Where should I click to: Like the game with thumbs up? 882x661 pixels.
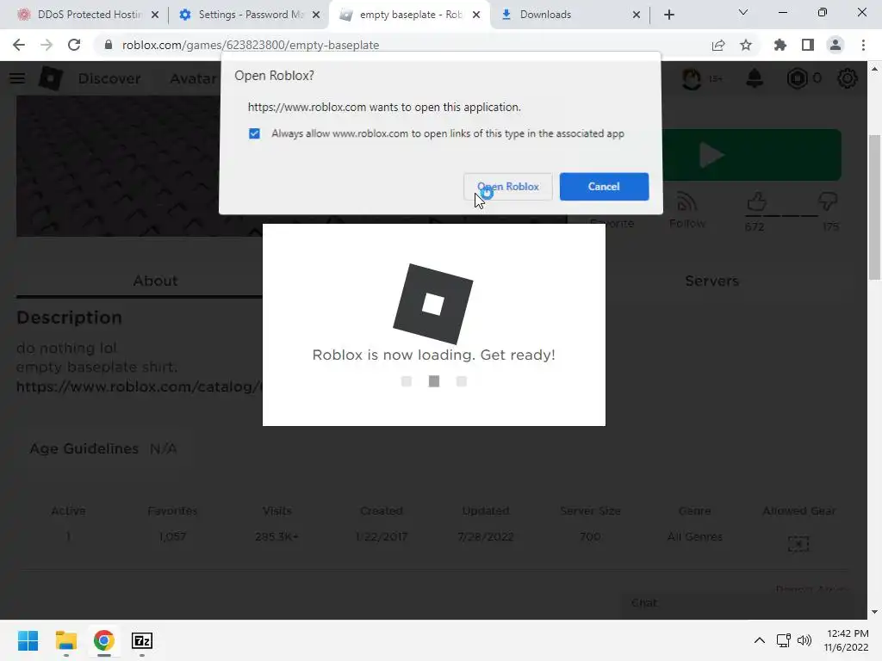[756, 201]
